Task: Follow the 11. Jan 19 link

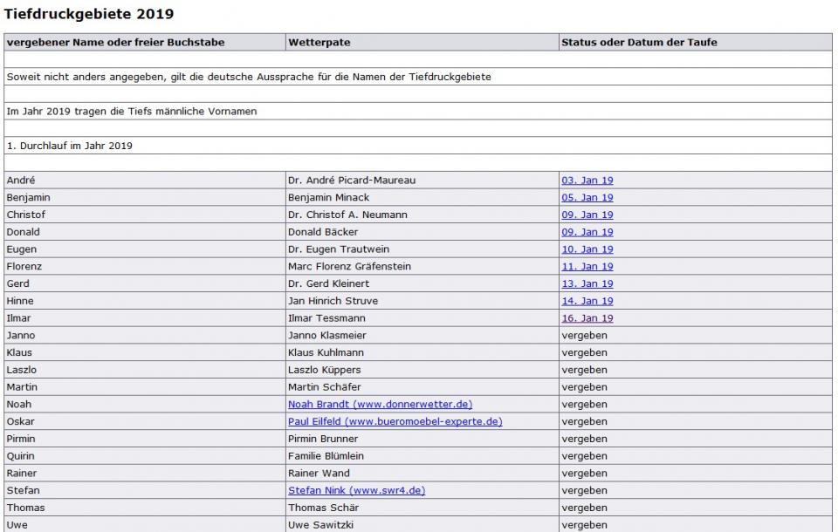Action: point(587,267)
